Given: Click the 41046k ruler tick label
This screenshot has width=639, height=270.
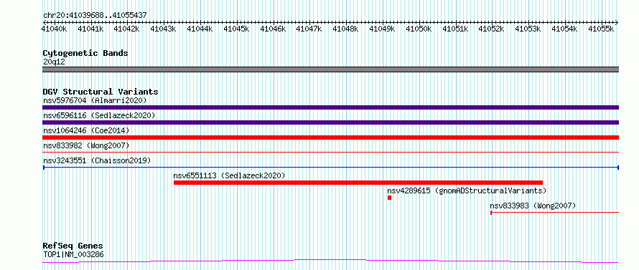Looking at the screenshot, I should (273, 29).
